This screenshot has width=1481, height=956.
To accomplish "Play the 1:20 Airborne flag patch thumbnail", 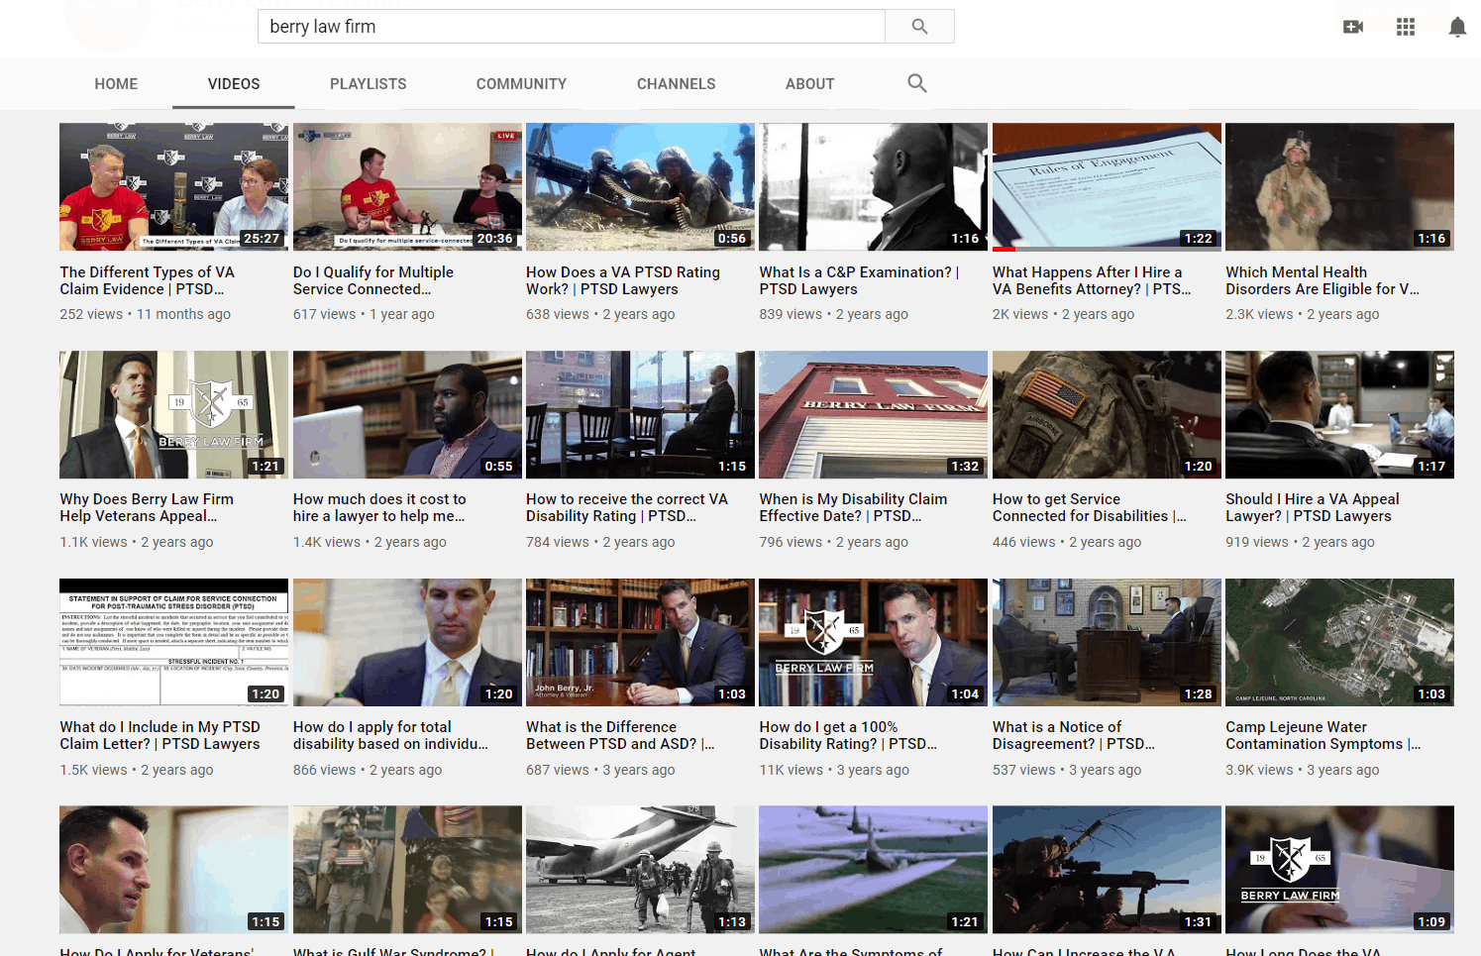I will [x=1107, y=414].
